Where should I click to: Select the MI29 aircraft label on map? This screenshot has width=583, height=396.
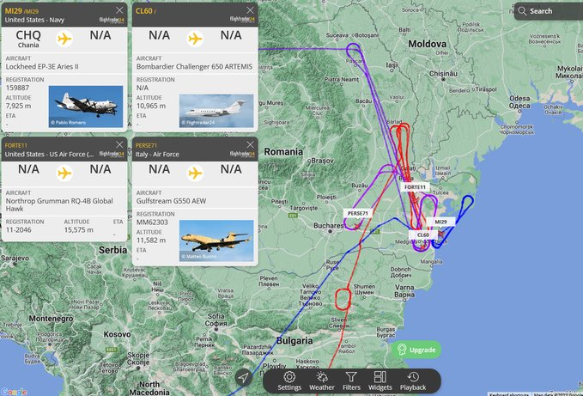click(x=440, y=222)
